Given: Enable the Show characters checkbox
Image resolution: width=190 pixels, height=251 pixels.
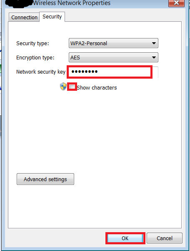Looking at the screenshot, I should click(x=72, y=87).
